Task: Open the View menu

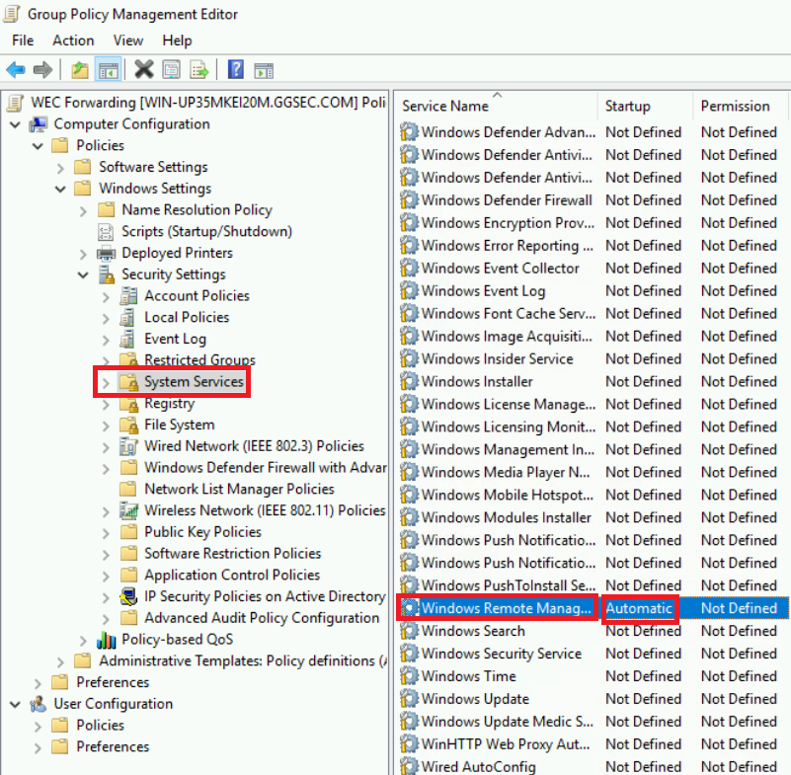Action: 128,40
